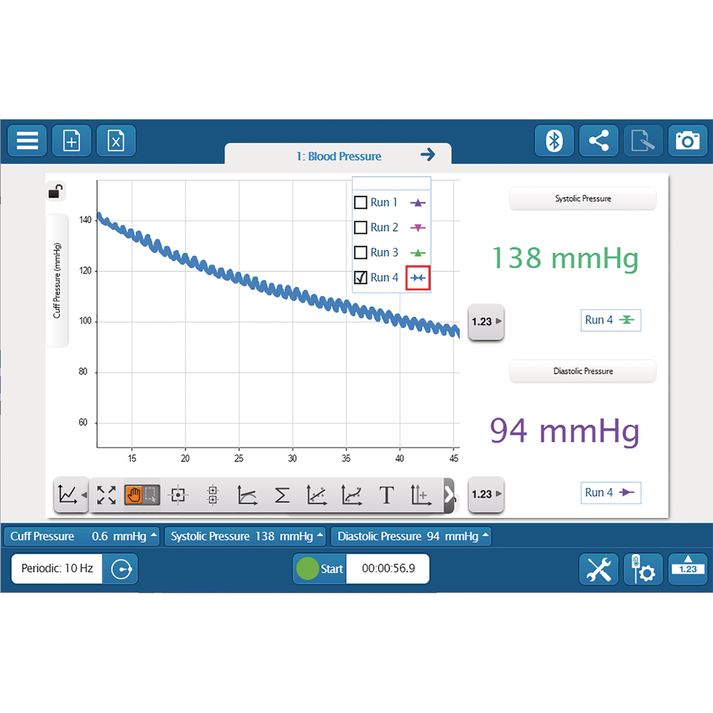
Task: Click the Run 4 blue symbol swatch
Action: coord(418,278)
